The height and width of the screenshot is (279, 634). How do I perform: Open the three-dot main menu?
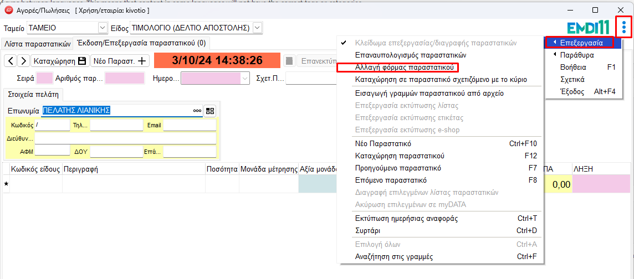pyautogui.click(x=624, y=27)
